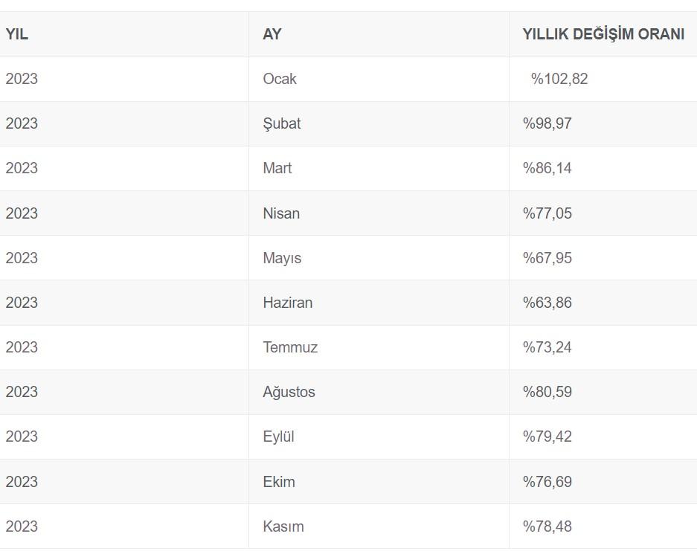Click the %67,95 value in Mayıs row

click(547, 258)
